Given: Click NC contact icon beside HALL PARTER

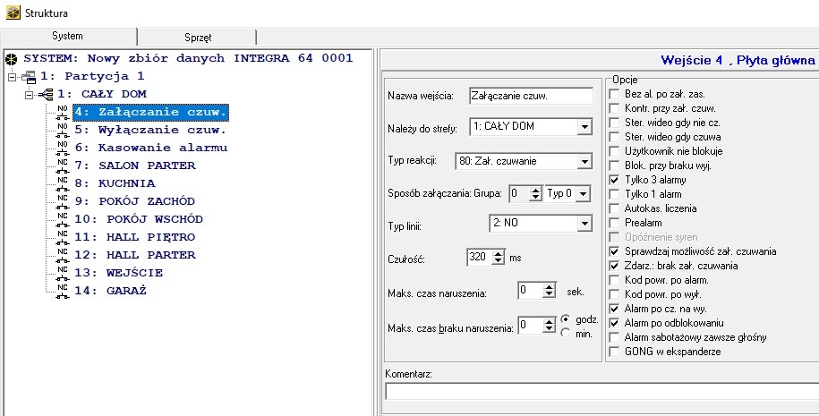Looking at the screenshot, I should (63, 255).
